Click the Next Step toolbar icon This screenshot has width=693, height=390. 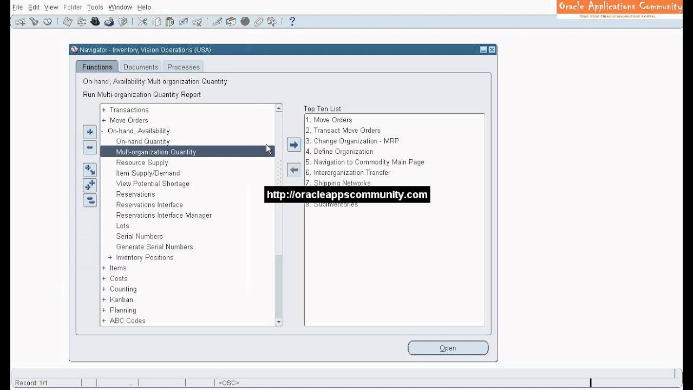pos(81,22)
